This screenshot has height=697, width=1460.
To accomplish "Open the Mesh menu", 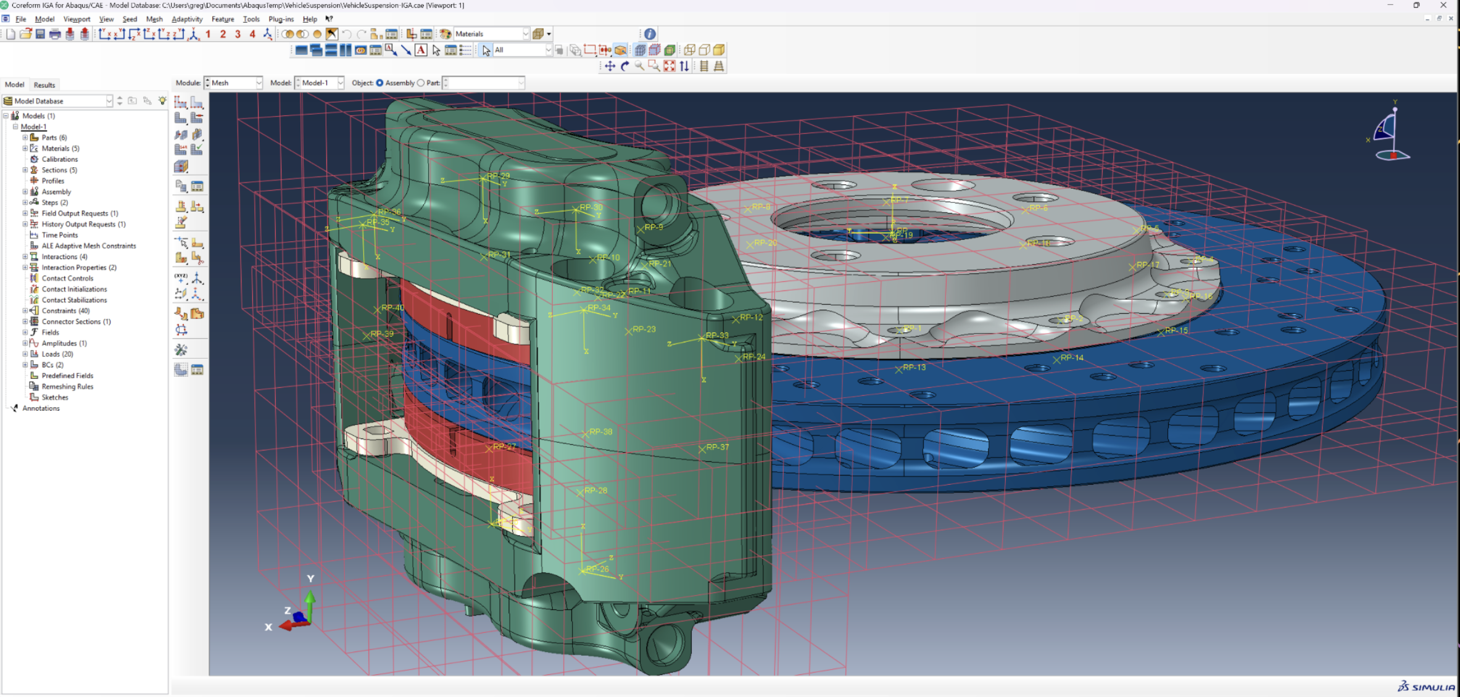I will click(x=154, y=19).
